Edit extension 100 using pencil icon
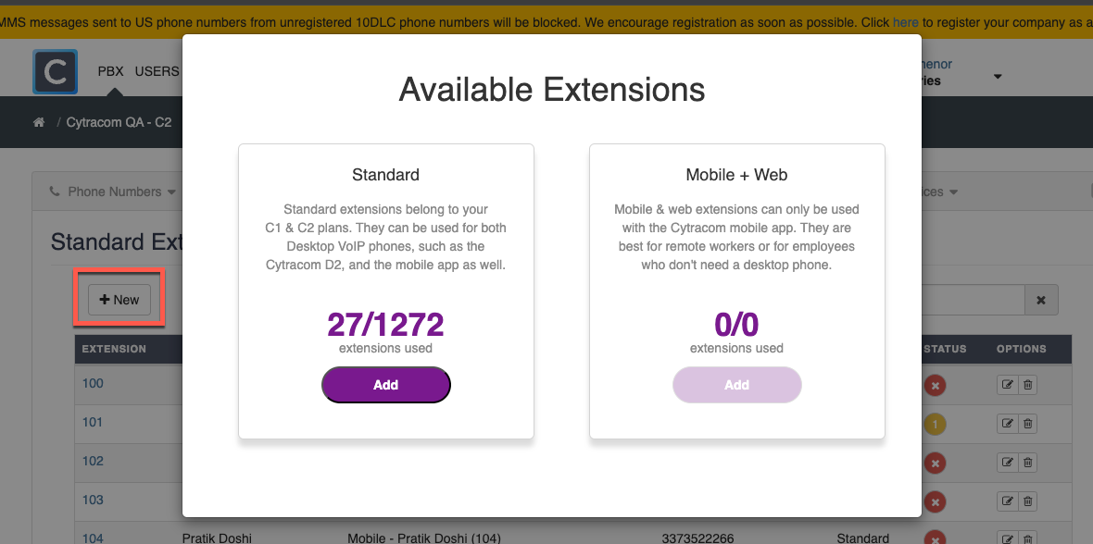The width and height of the screenshot is (1093, 544). [x=1007, y=385]
